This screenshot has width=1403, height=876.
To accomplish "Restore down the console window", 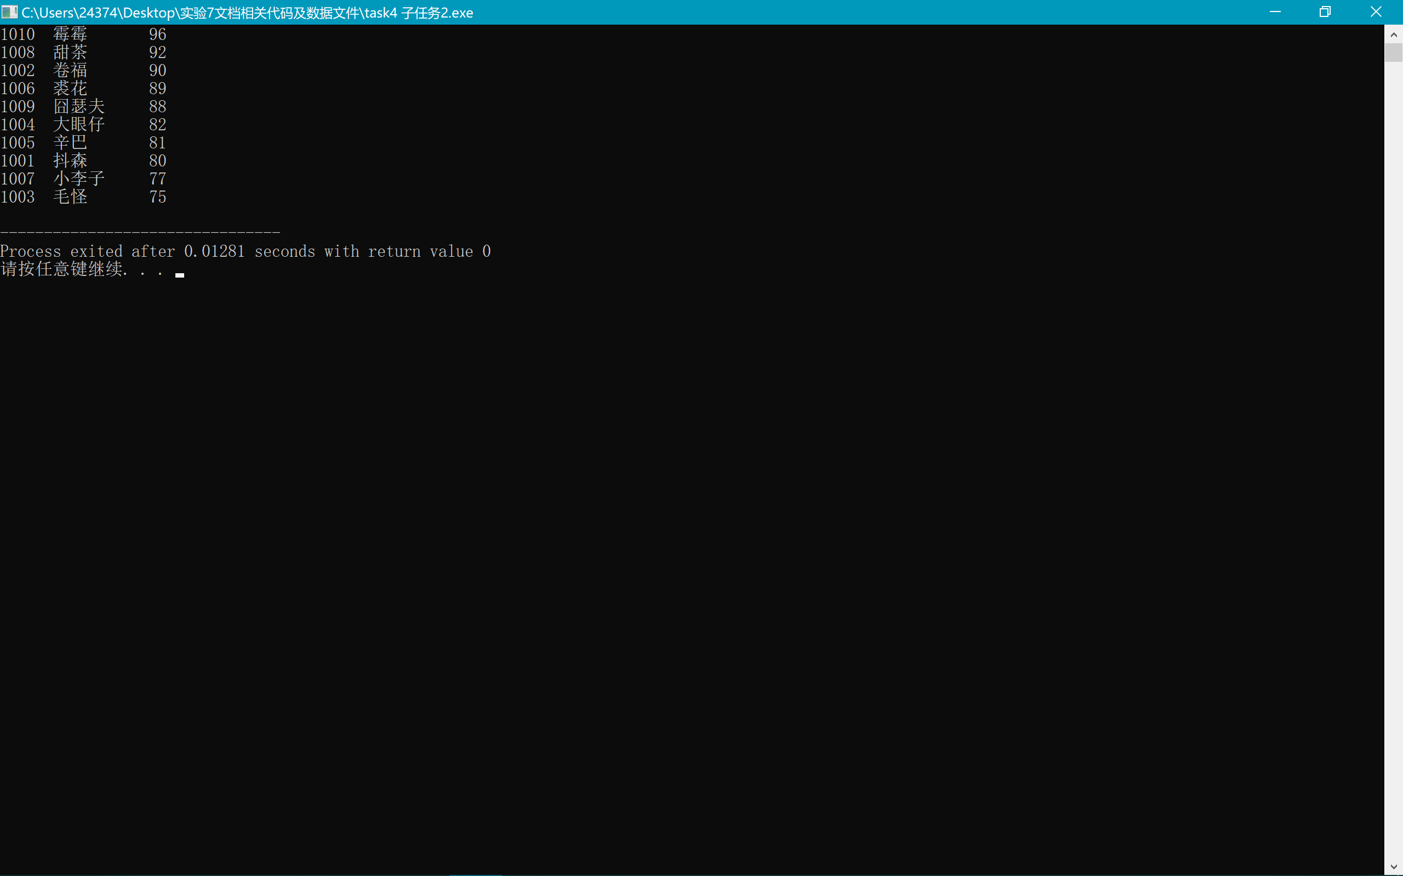I will (x=1325, y=11).
